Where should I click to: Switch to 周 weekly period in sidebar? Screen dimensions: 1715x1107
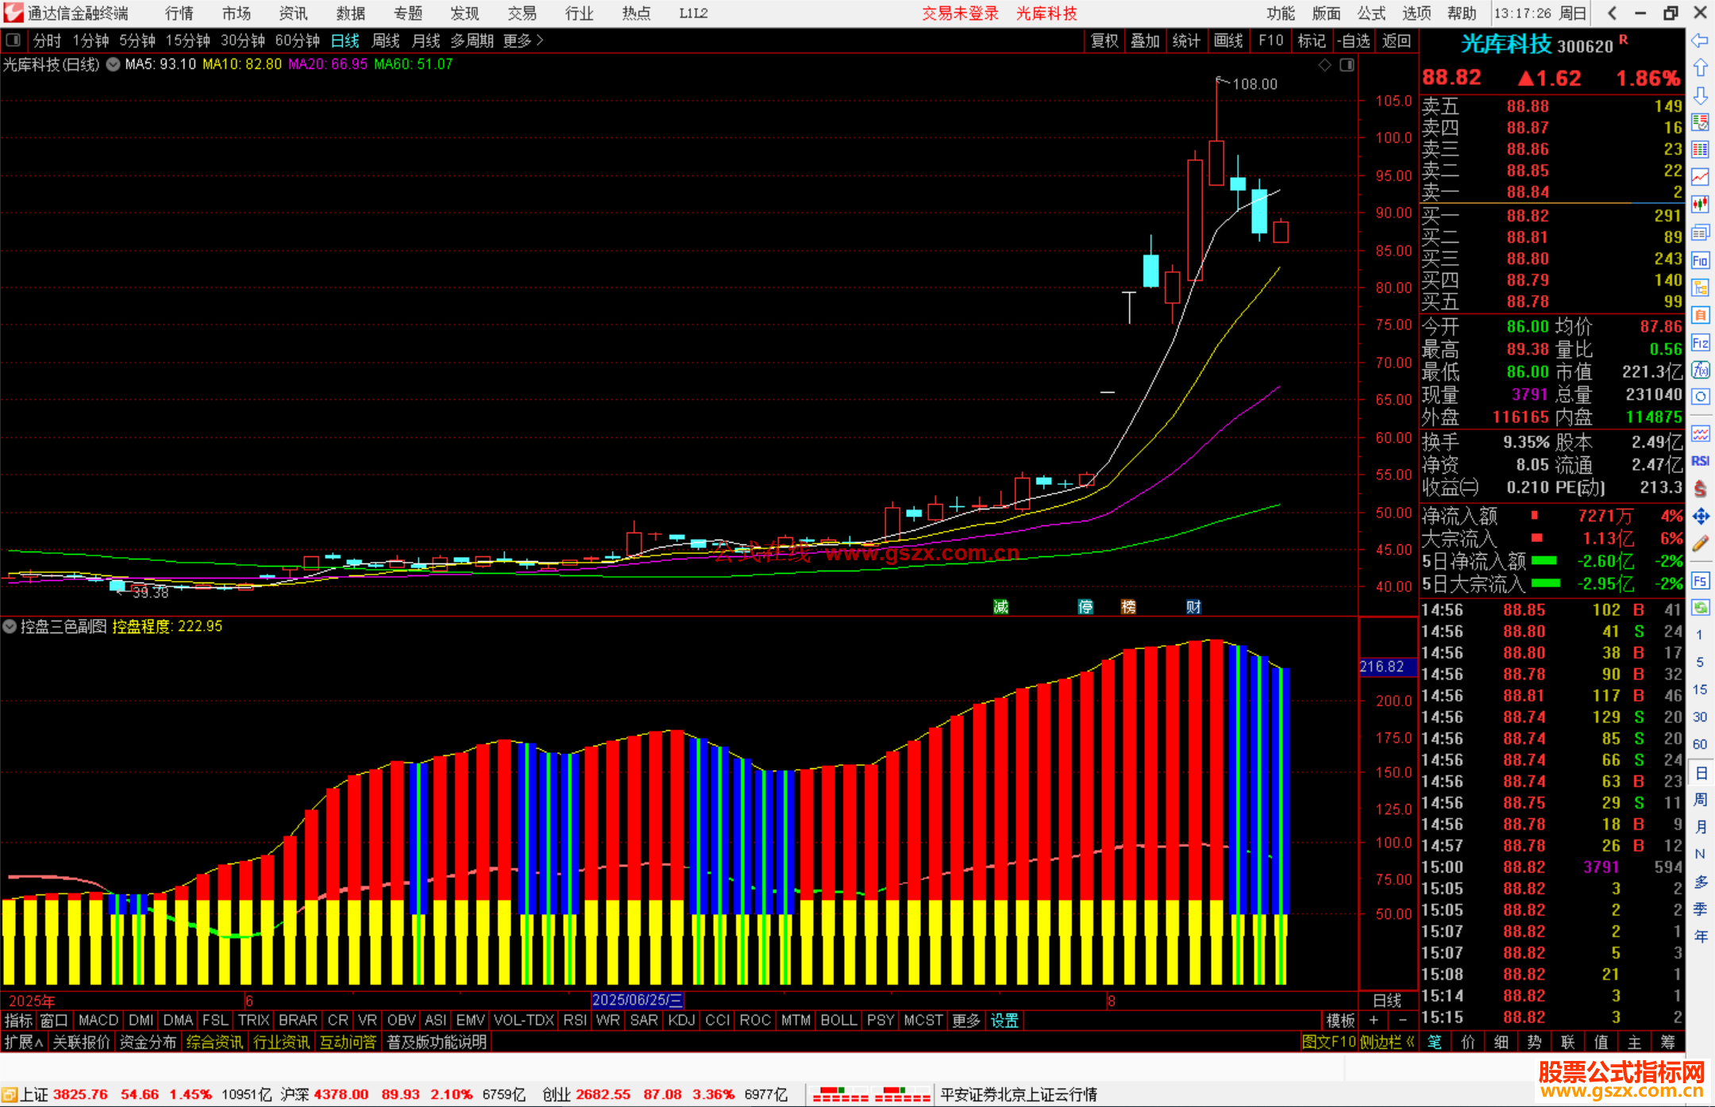pos(1699,799)
